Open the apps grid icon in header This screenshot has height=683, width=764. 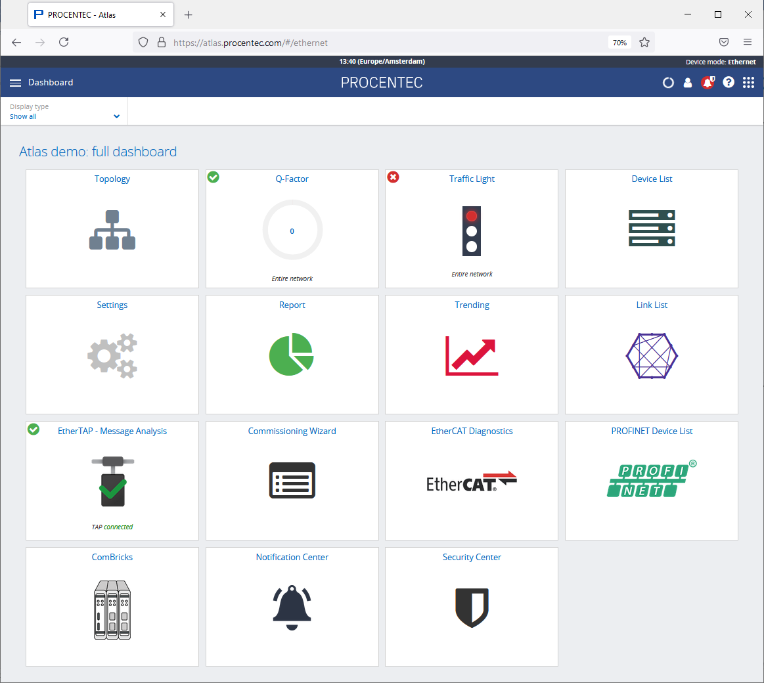(748, 82)
